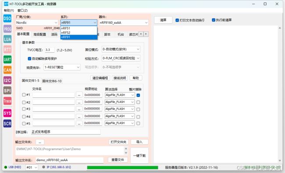Open the LUA sidebar icon
The image size is (285, 173).
(7, 39)
